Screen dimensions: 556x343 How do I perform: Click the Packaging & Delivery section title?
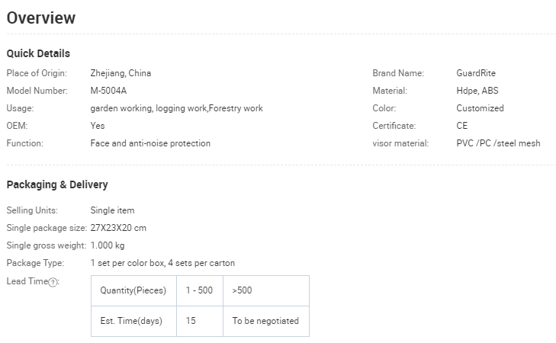tap(57, 184)
